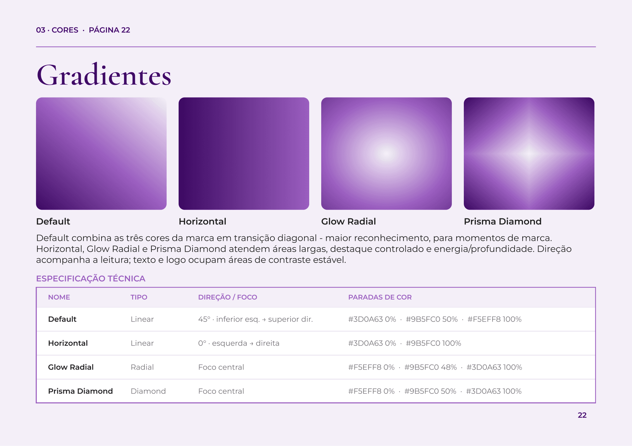632x446 pixels.
Task: Select the Prisma Diamond gradient swatch
Action: pos(529,153)
